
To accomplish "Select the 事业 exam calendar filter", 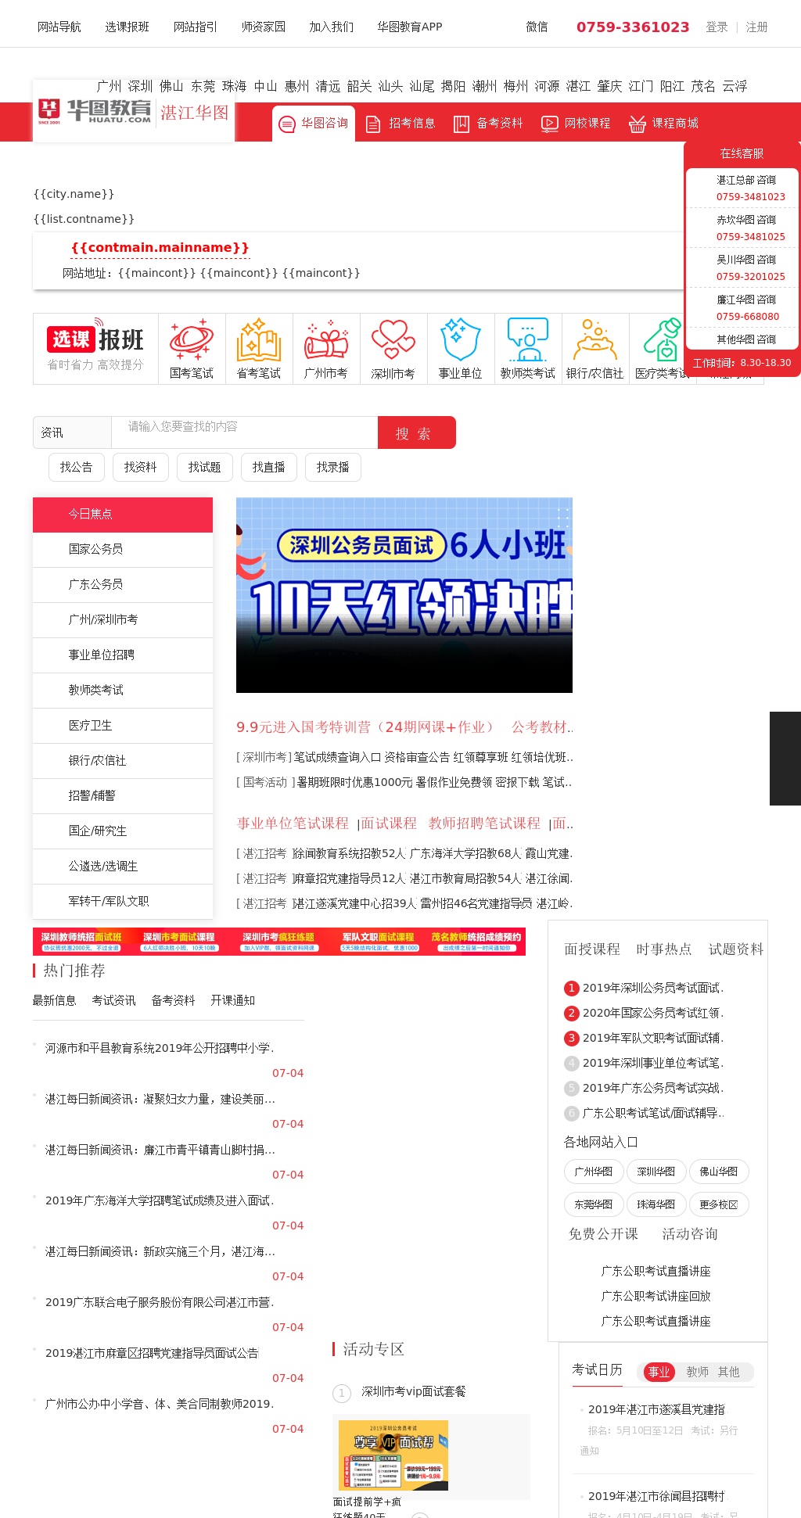I will [659, 1372].
